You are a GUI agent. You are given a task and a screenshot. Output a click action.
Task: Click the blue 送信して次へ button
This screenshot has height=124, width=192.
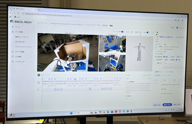[167, 105]
